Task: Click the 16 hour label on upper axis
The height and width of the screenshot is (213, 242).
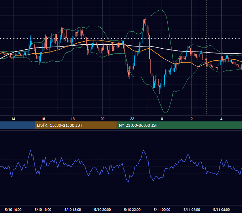Action: point(43,119)
